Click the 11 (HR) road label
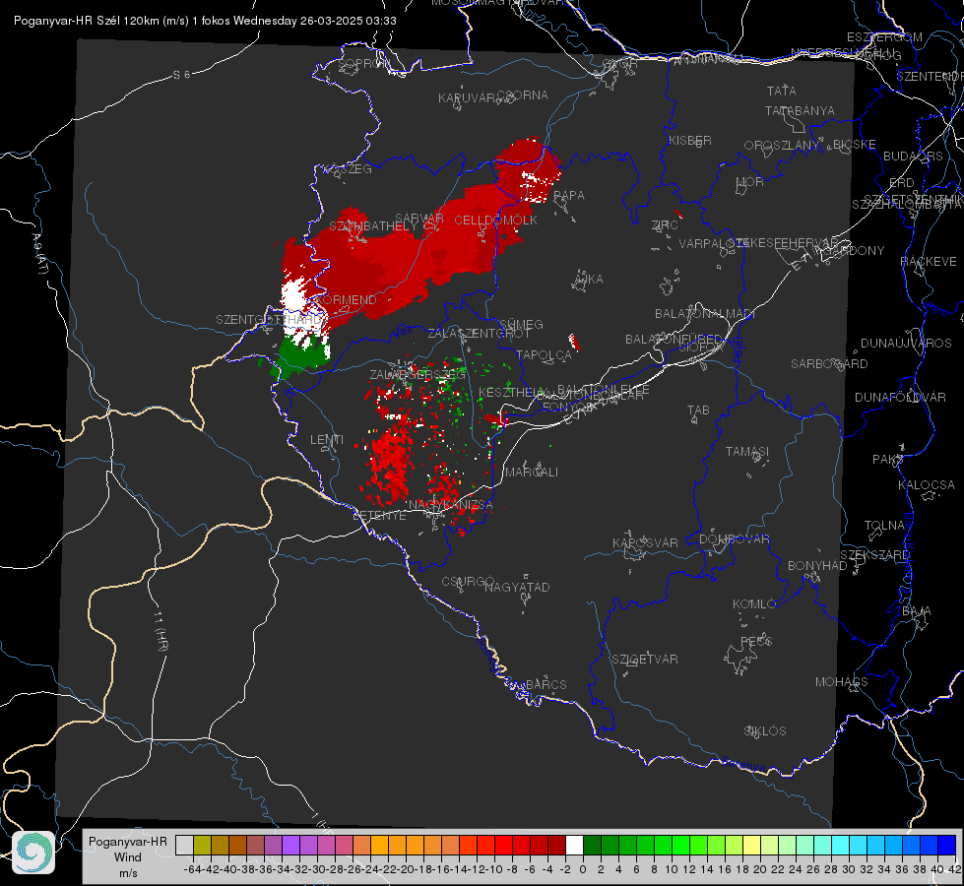 coord(161,630)
